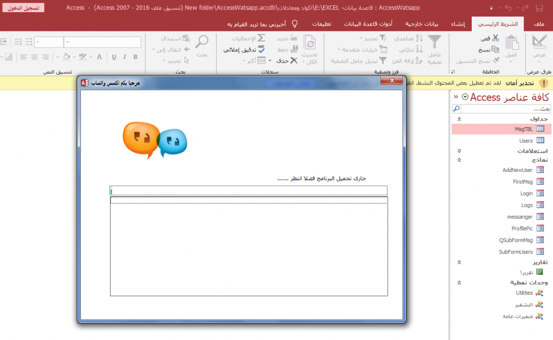Switch to the أدوات قاعدة البيانات tab
This screenshot has height=340, width=553.
[368, 24]
